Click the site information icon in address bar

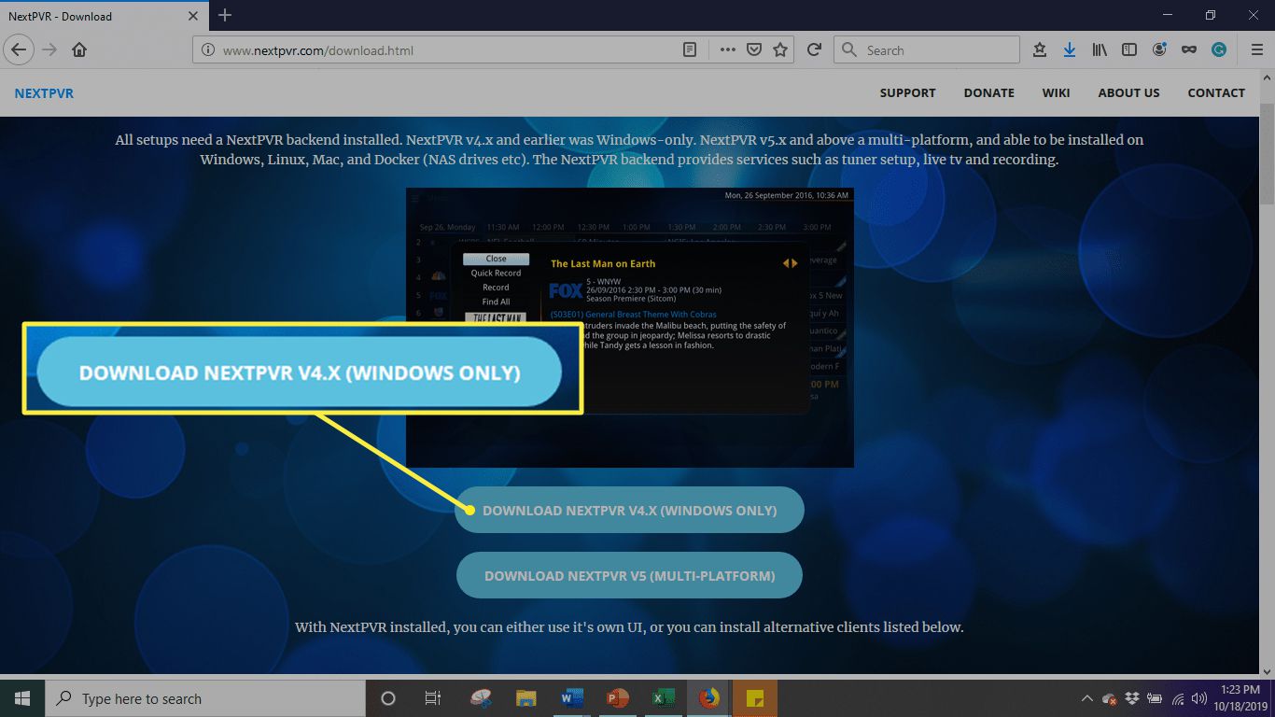[x=207, y=50]
